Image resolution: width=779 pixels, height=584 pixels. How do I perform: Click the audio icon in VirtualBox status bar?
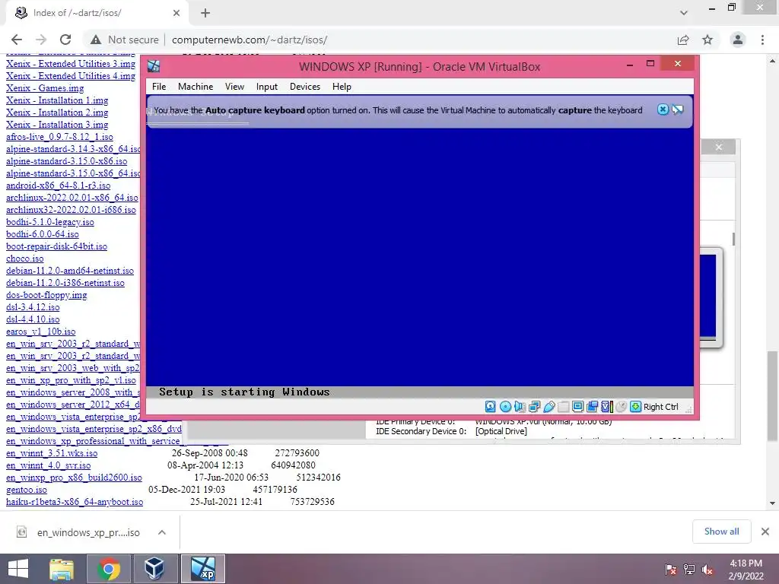[520, 407]
